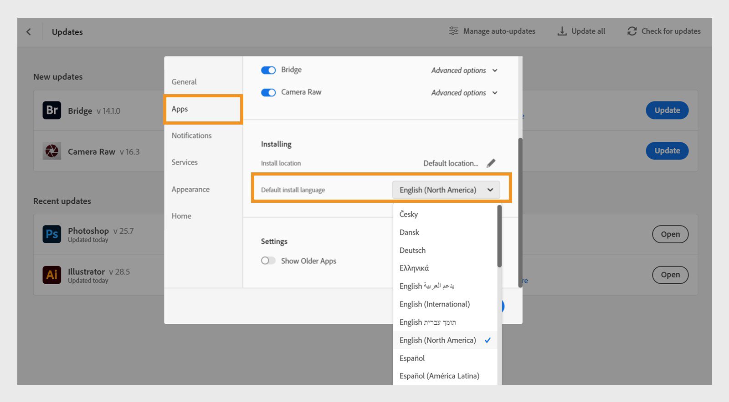Expand Advanced options for Camera Raw
The height and width of the screenshot is (402, 729).
click(464, 93)
